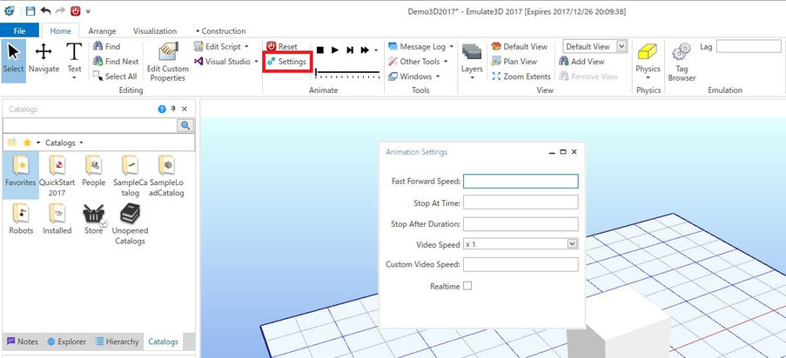Viewport: 786px width, 358px height.
Task: Click the red power icon in title bar
Action: coord(75,10)
